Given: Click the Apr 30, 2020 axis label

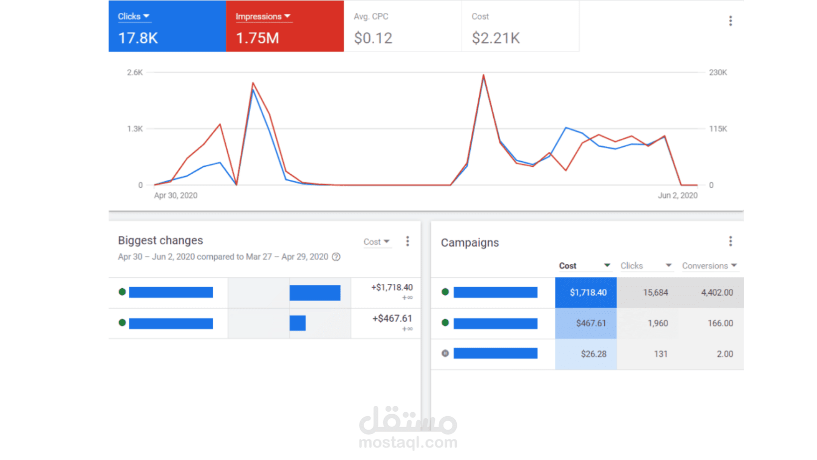Looking at the screenshot, I should coord(176,196).
